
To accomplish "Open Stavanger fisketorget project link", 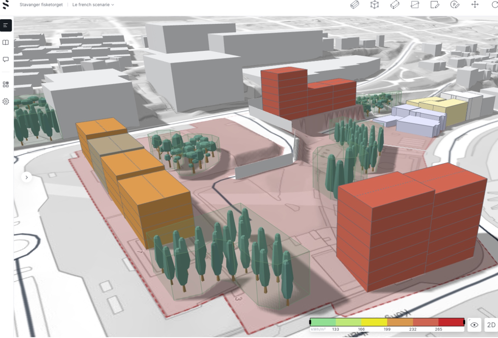I will (41, 5).
